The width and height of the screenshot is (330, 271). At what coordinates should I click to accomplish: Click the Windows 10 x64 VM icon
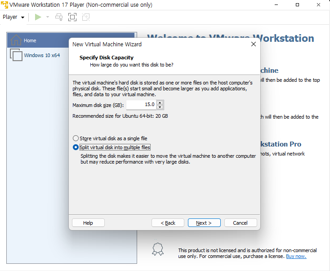(16, 55)
